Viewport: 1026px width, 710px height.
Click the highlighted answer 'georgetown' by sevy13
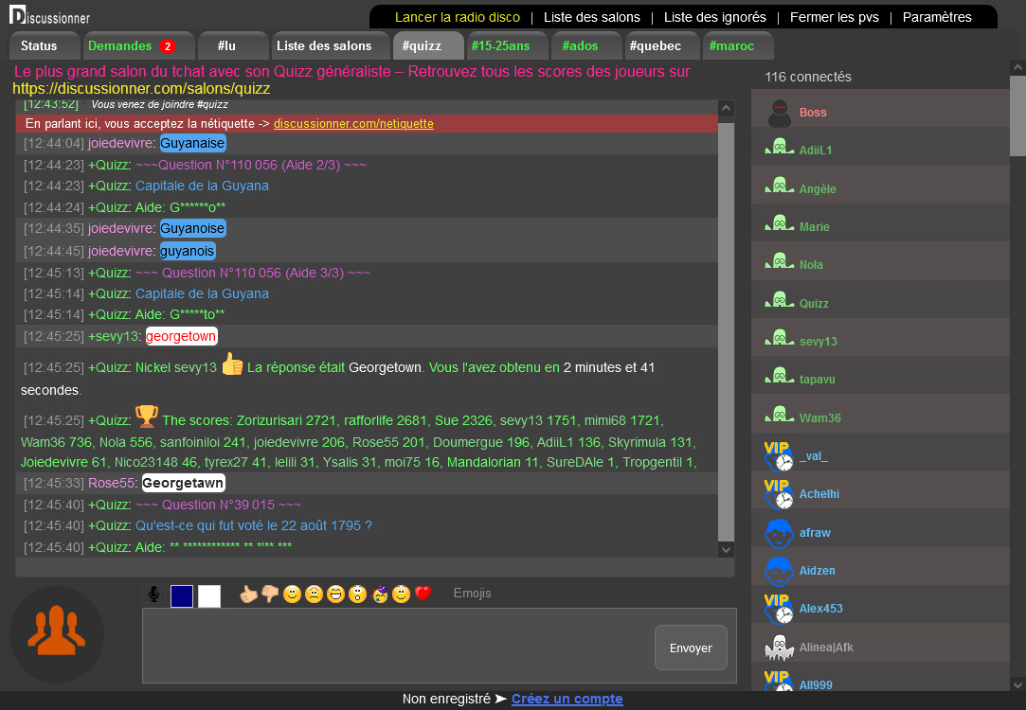(x=181, y=336)
